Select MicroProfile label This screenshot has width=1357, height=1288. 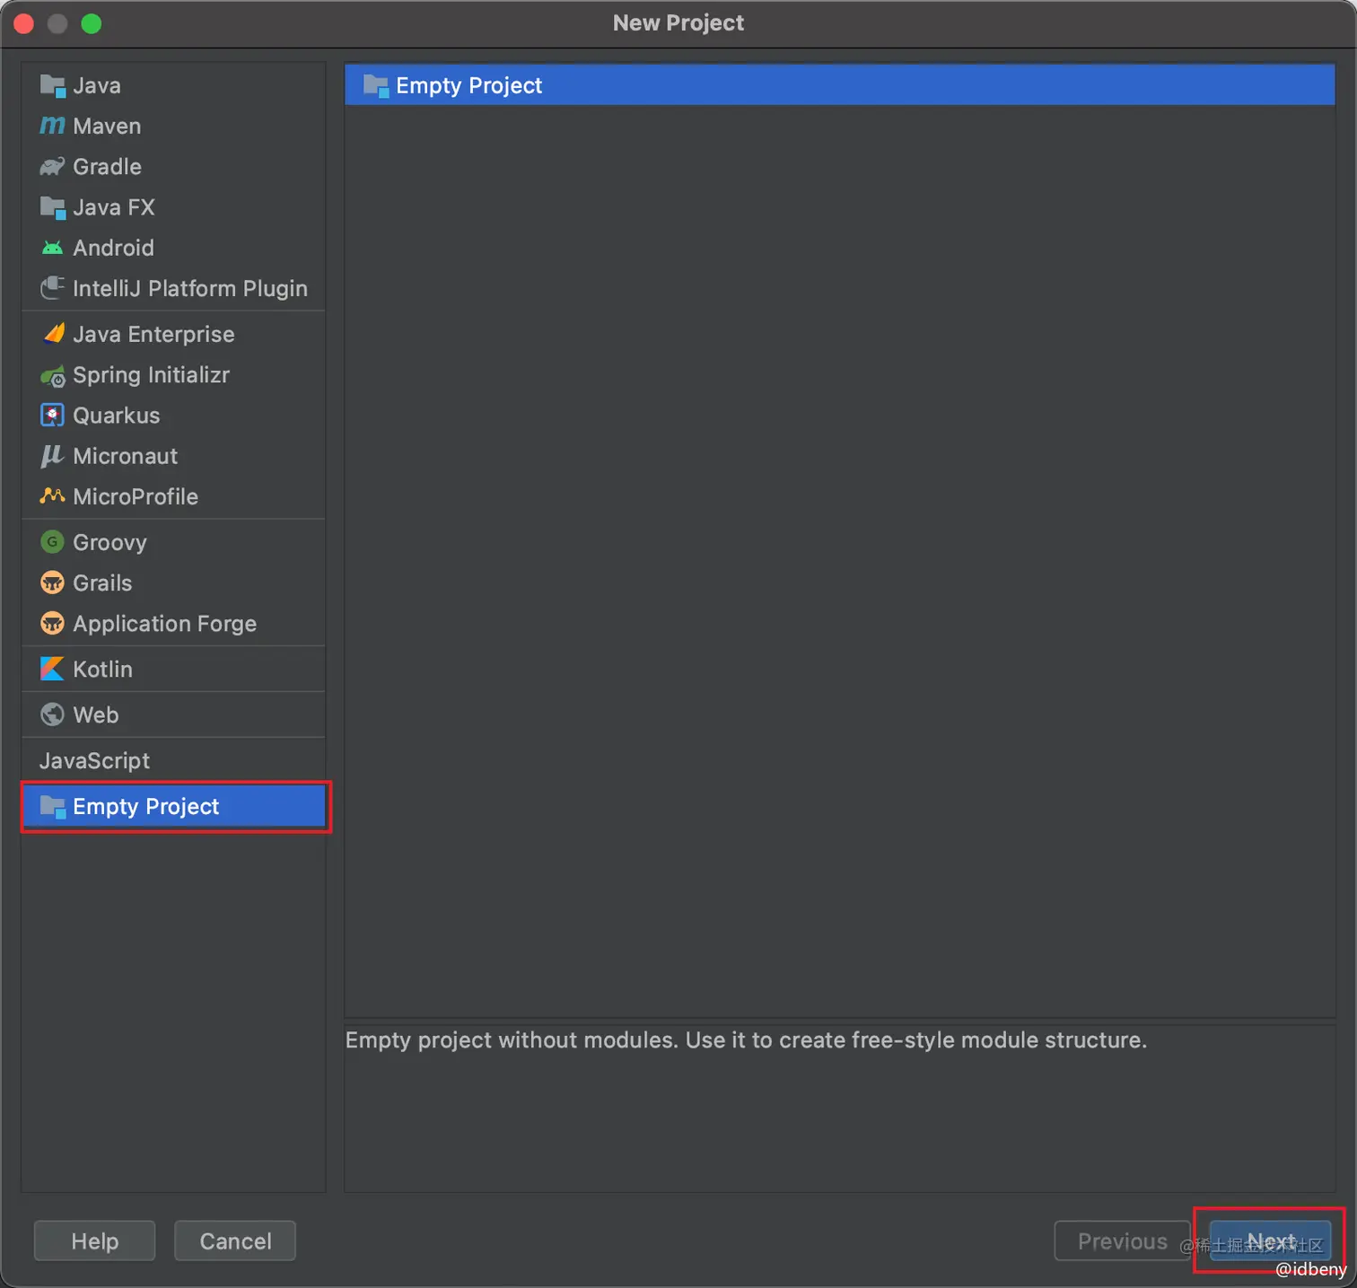click(x=136, y=496)
